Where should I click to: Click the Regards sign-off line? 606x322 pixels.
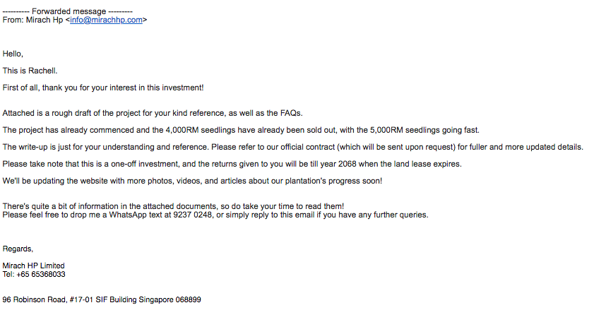point(18,249)
